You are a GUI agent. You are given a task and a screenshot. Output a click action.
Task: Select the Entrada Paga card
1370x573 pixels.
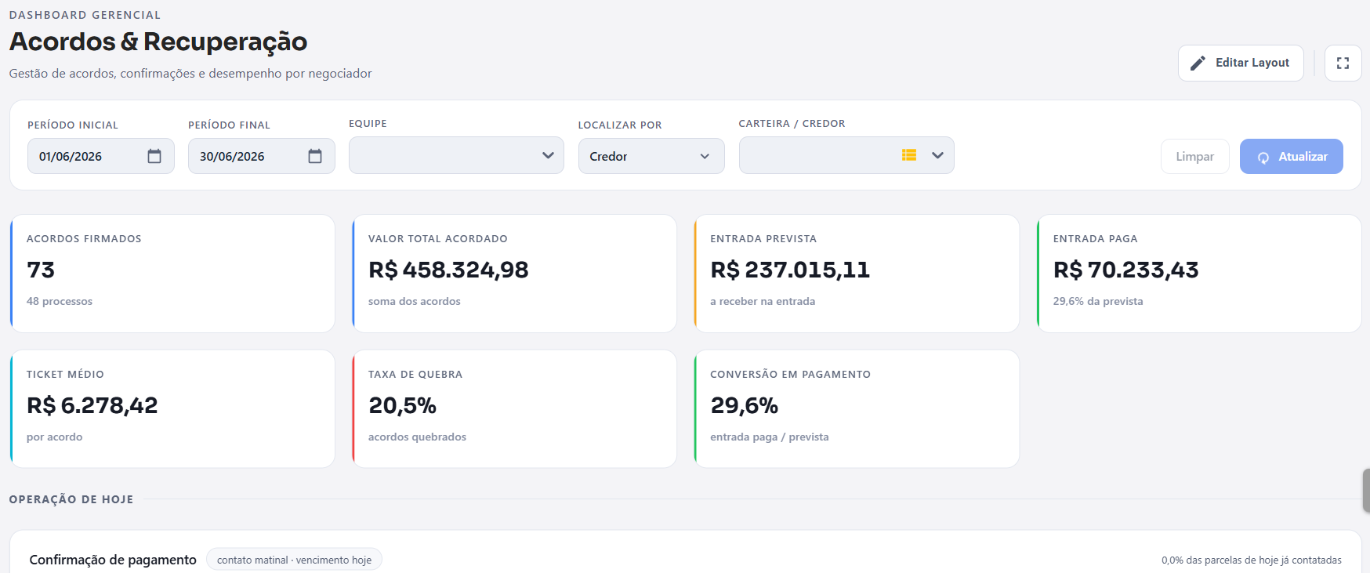pos(1198,274)
